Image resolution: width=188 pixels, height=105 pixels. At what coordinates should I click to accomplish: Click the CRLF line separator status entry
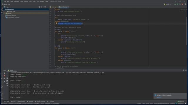point(147,103)
